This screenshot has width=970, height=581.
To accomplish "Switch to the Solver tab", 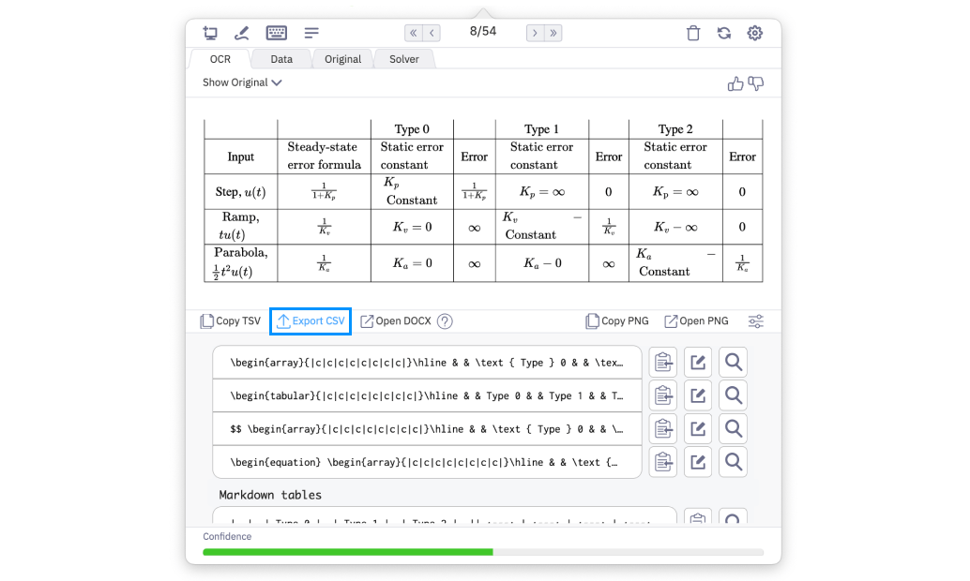I will (x=403, y=58).
